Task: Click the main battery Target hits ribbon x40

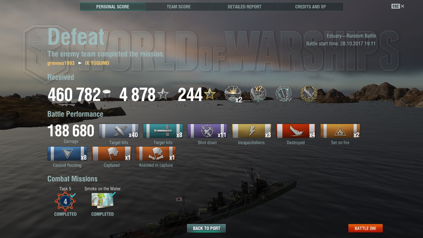Action: coord(119,131)
